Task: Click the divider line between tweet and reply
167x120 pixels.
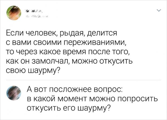Action: point(83,80)
